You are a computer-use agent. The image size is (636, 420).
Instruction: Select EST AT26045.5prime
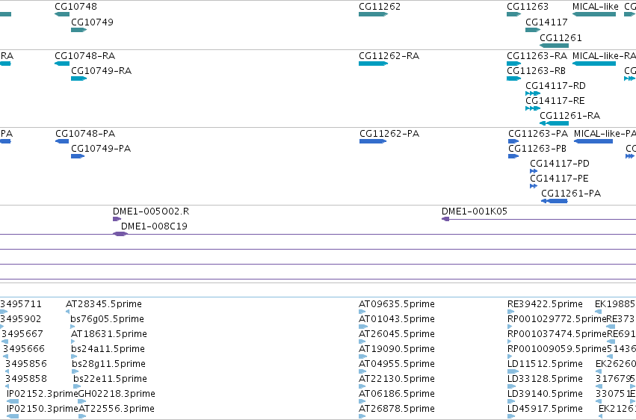[x=397, y=335]
